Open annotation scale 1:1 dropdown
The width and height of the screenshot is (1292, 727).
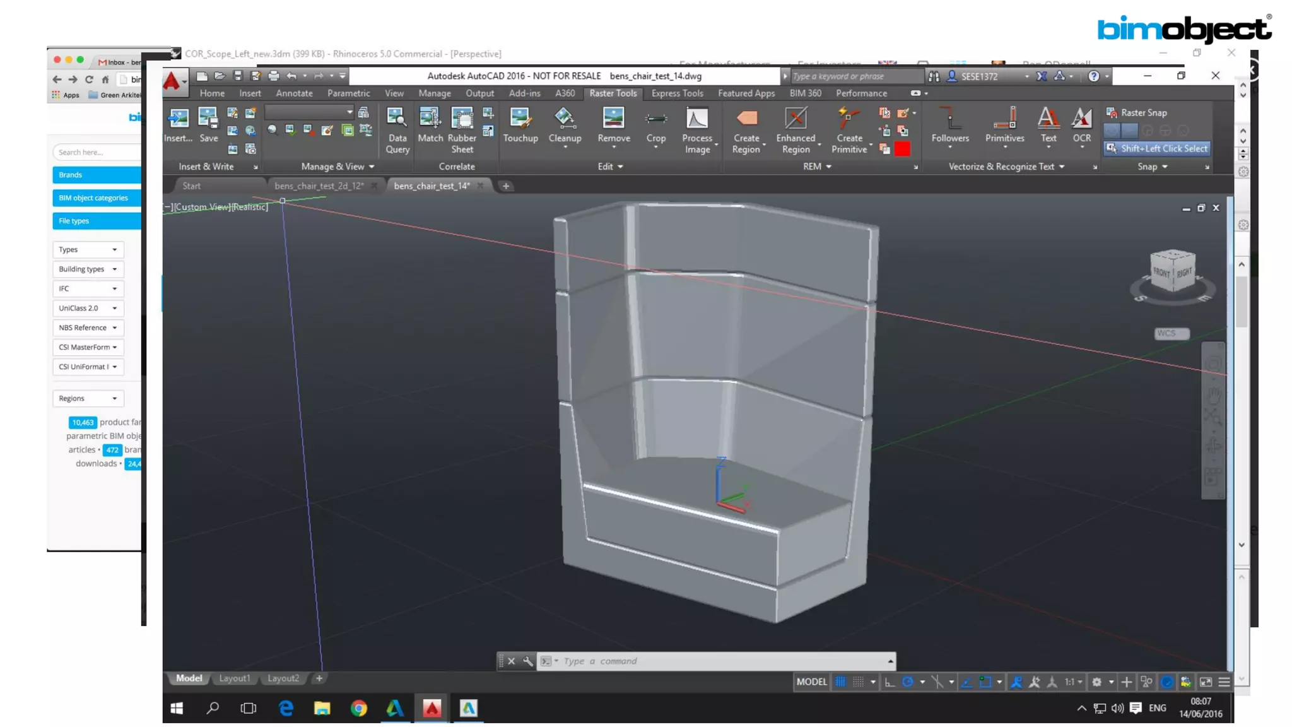pos(1073,682)
